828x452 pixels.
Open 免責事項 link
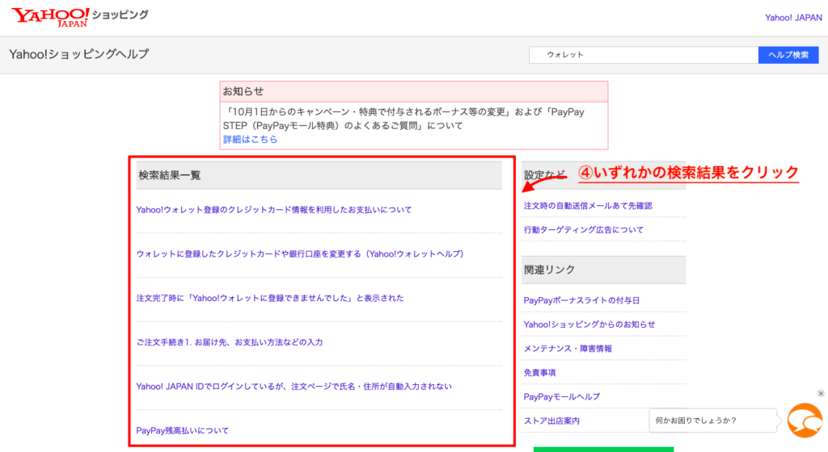539,373
